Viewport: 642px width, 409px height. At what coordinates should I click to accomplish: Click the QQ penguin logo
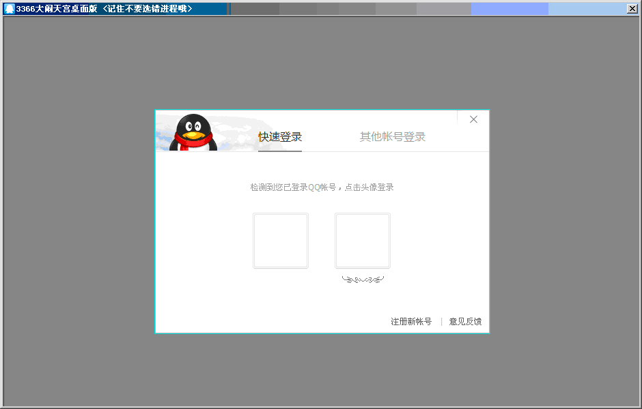[x=193, y=132]
